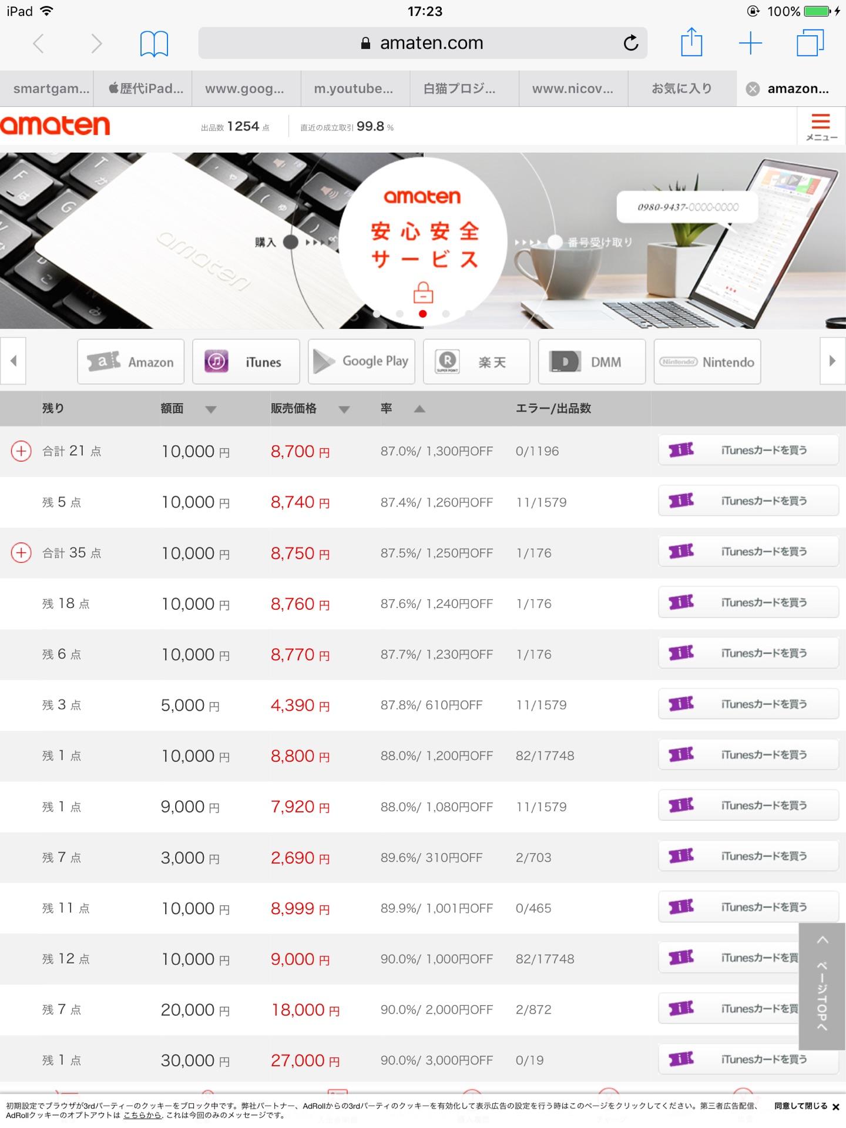Image resolution: width=846 pixels, height=1128 pixels.
Task: Select the Nintendo category tab
Action: point(707,361)
